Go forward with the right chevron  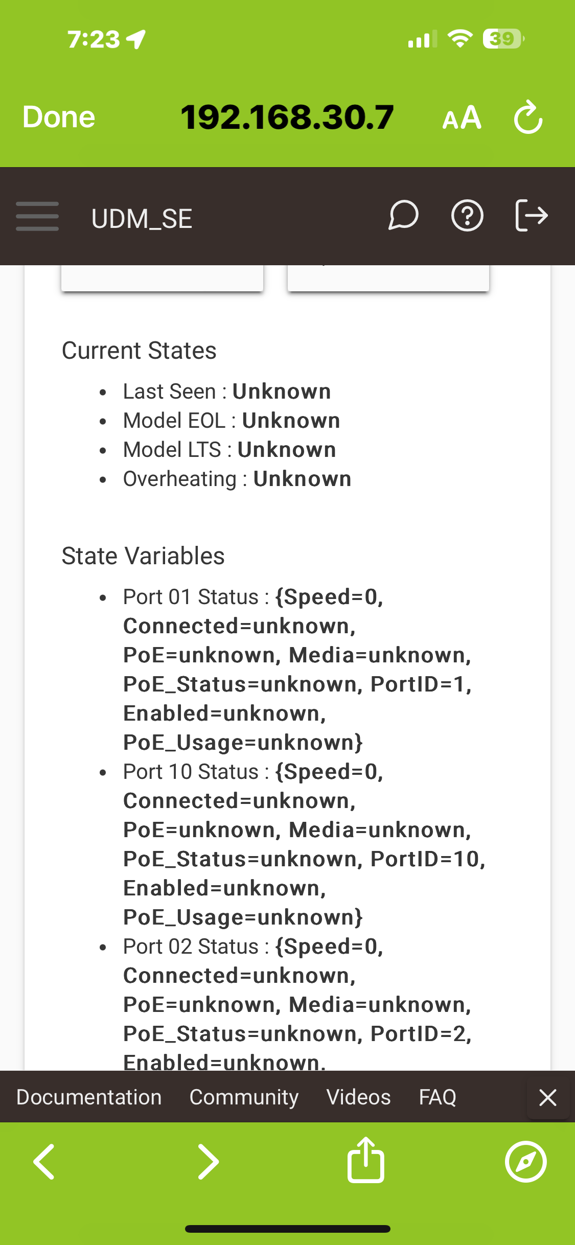(208, 1162)
